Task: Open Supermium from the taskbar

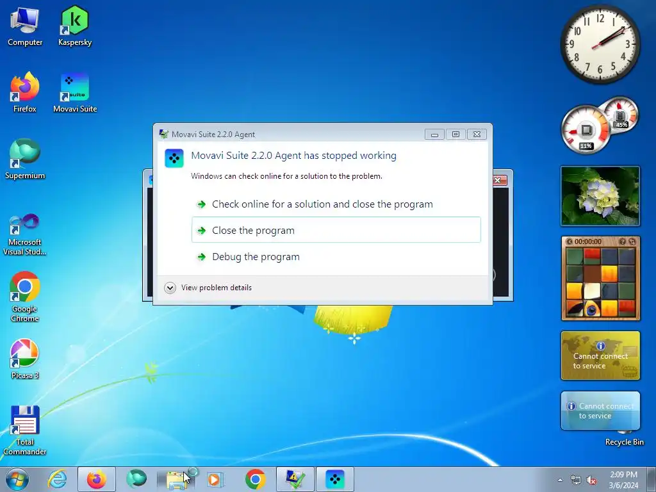Action: click(136, 479)
